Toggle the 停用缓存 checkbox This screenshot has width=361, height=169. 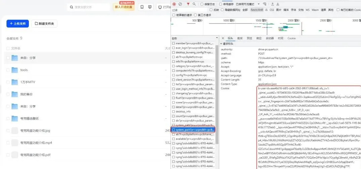221,4
